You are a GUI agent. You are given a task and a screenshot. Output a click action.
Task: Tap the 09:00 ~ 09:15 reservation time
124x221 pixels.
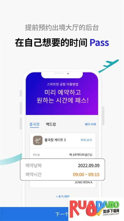(86, 175)
